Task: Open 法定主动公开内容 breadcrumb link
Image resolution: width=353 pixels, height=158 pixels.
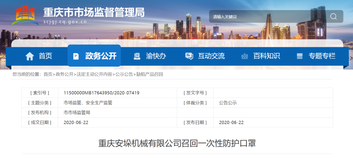Action: 94,74
